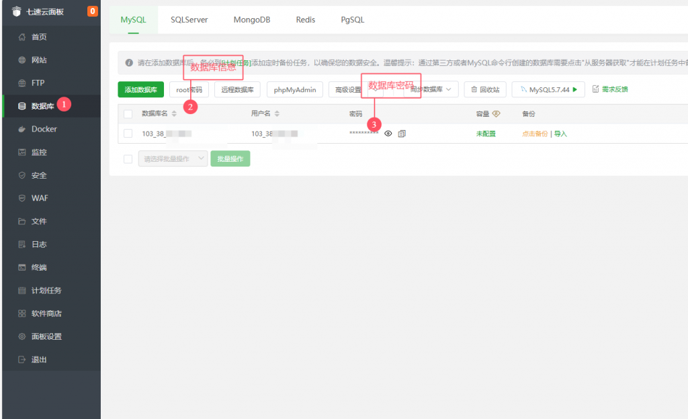Click the copy password icon
688x419 pixels.
pos(402,134)
